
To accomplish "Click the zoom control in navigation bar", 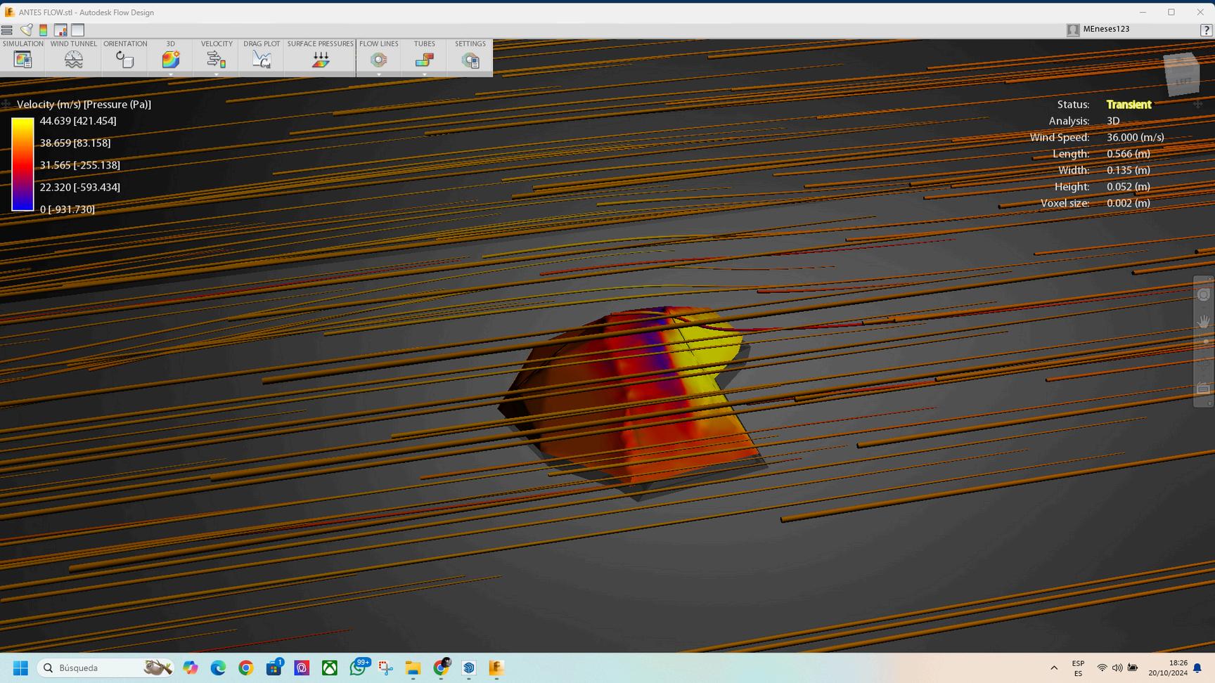I will (x=1205, y=342).
